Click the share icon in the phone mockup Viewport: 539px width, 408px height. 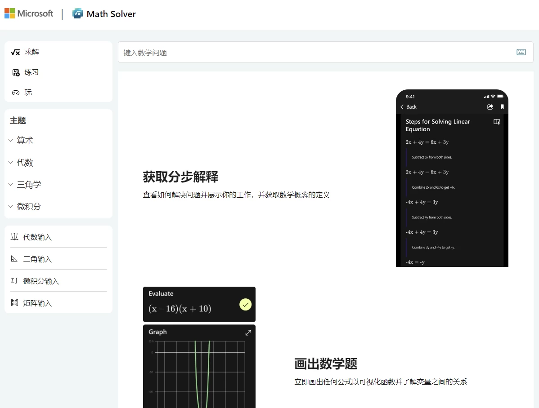[x=490, y=107]
